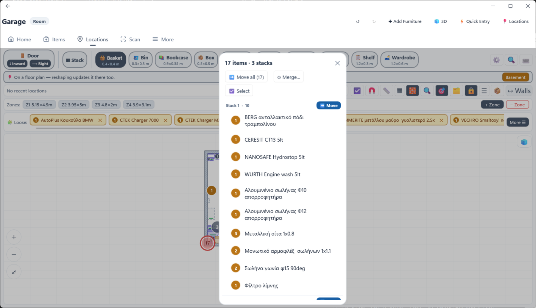The image size is (536, 308).
Task: Select NANOSAFE Hydrostop 5lt item
Action: pos(283,157)
